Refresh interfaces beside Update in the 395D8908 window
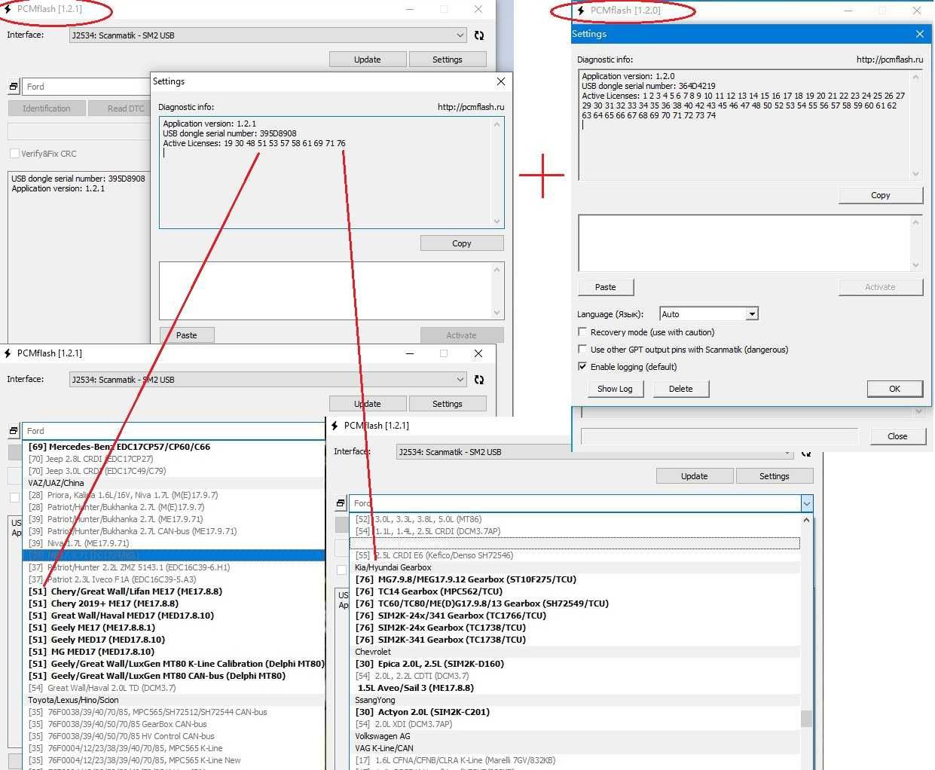The height and width of the screenshot is (770, 935). tap(478, 35)
